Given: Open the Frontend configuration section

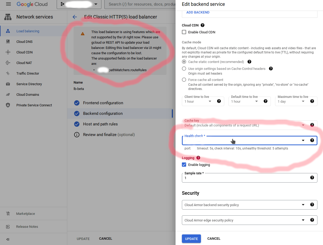Looking at the screenshot, I should click(x=103, y=103).
